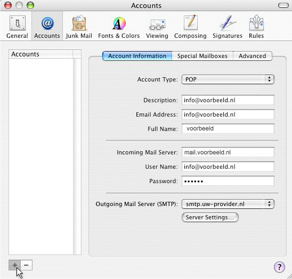292x279 pixels.
Task: Click the help question mark button
Action: tap(279, 267)
